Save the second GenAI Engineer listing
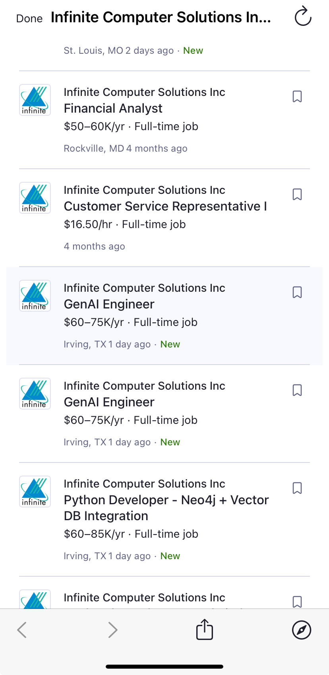The height and width of the screenshot is (675, 329). pos(297,390)
